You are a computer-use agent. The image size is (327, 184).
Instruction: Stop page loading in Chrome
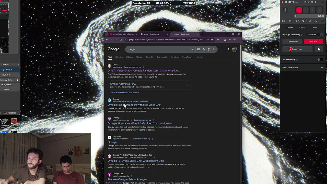click(116, 40)
